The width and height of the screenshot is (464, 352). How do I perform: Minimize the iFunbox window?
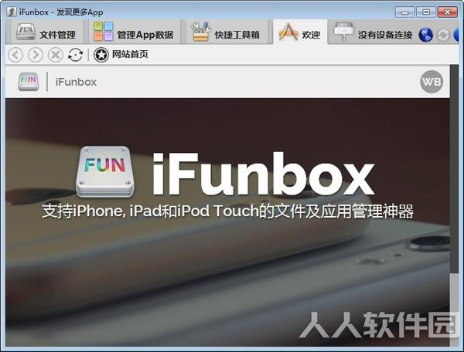[404, 12]
